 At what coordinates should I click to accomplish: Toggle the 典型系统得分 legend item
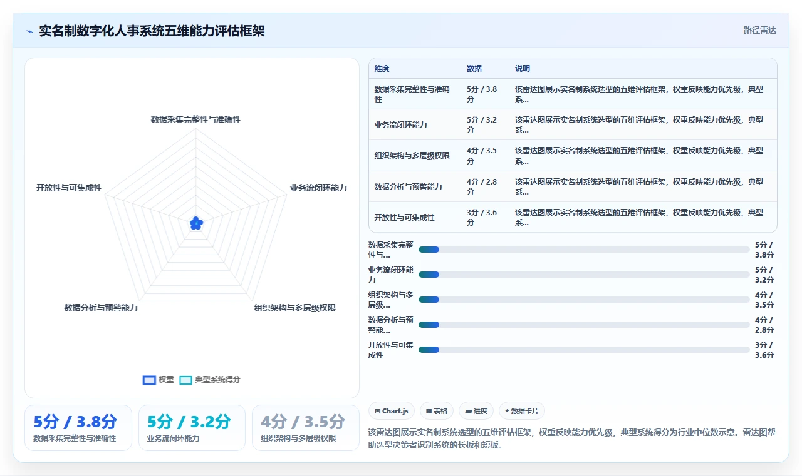(x=210, y=380)
